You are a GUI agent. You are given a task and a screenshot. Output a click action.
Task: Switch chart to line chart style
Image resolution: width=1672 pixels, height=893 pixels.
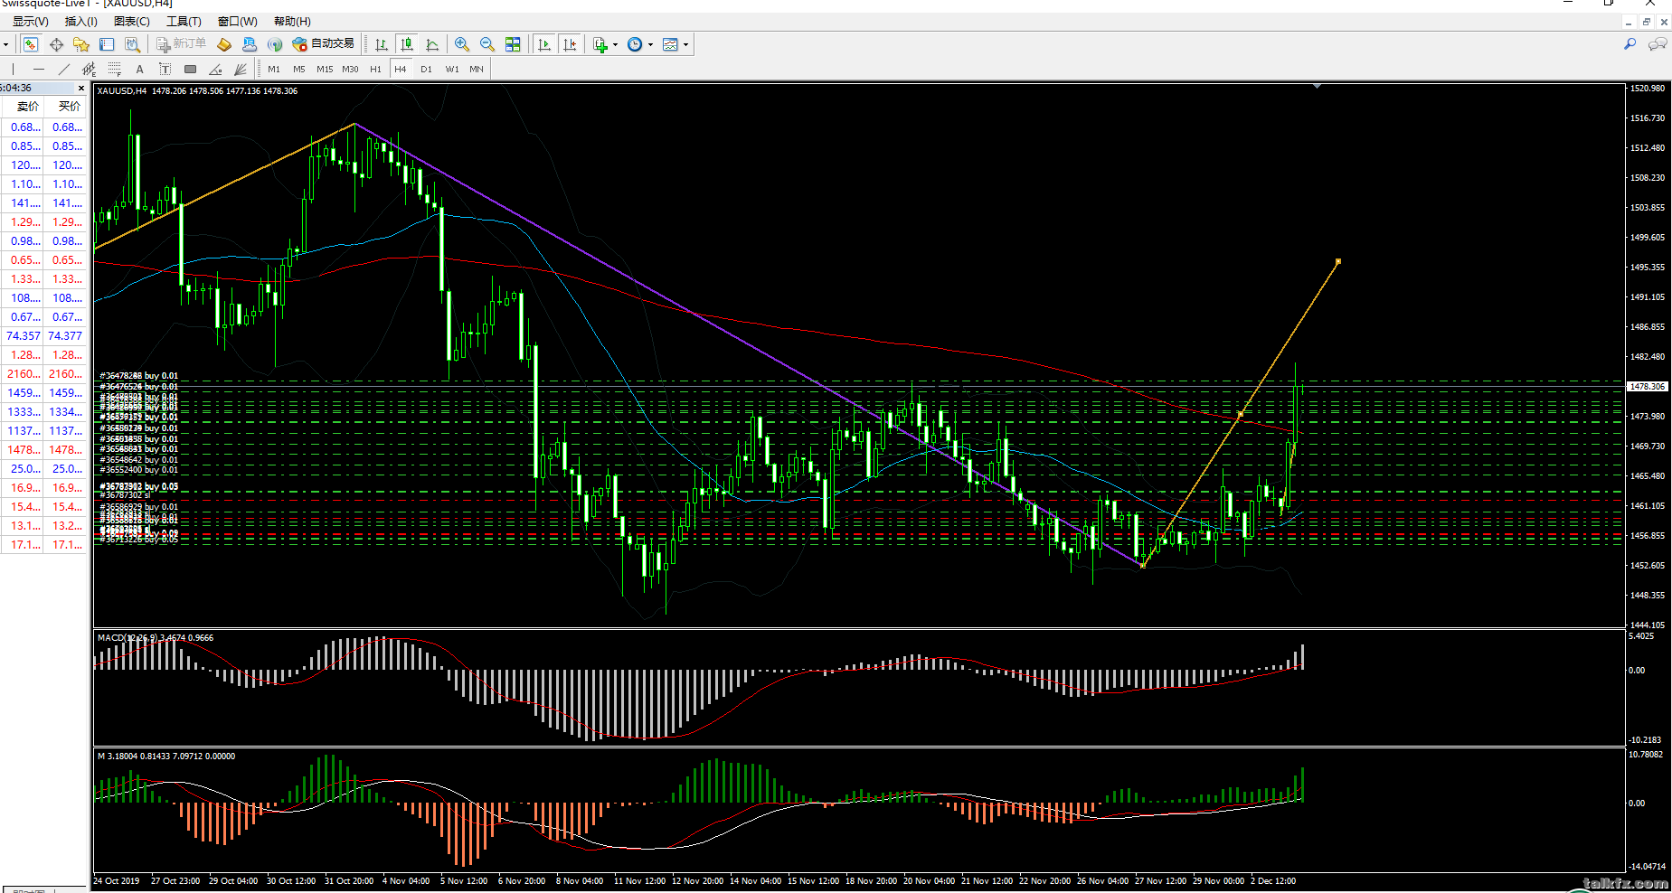pos(432,44)
